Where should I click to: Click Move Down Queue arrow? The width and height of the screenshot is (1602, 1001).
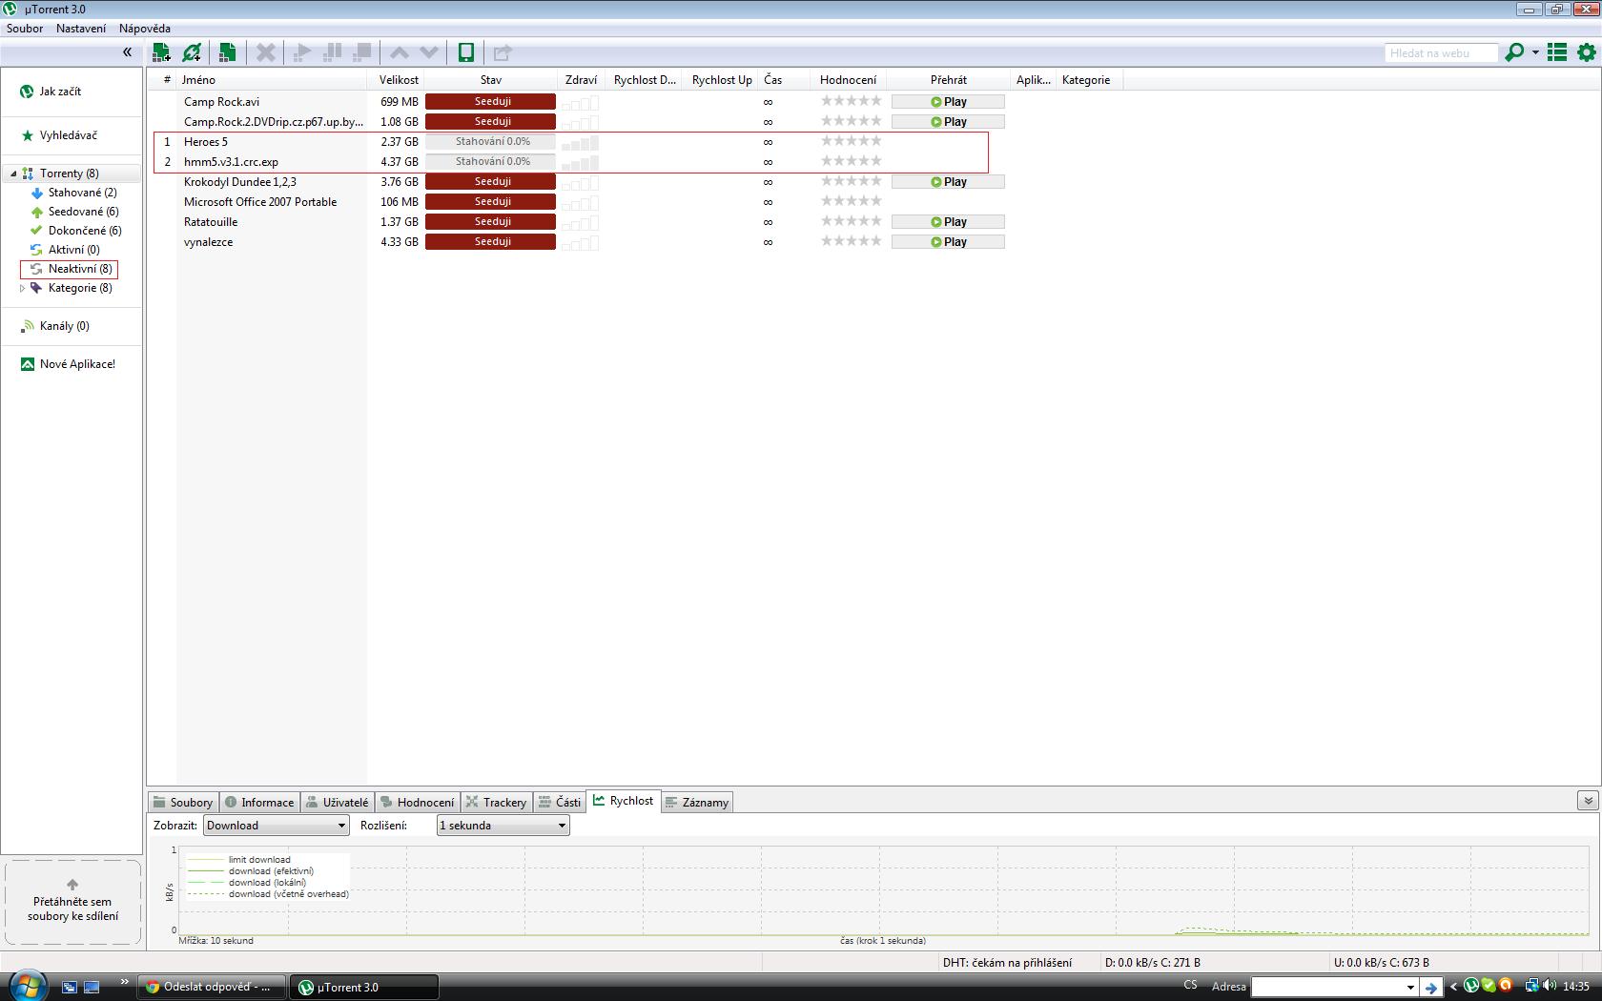[430, 52]
